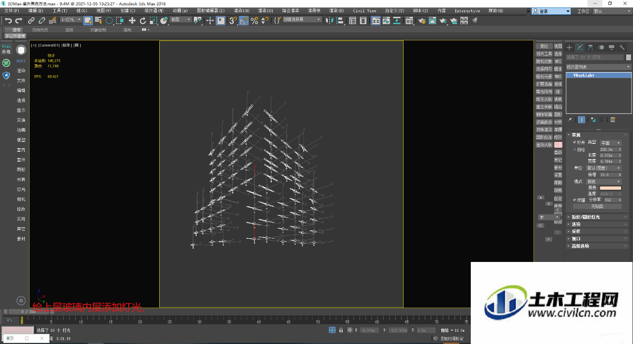This screenshot has height=344, width=633.
Task: Click the object color swatch
Action: [629, 57]
